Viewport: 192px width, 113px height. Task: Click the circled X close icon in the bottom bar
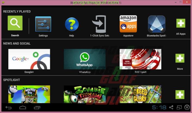pos(187,107)
